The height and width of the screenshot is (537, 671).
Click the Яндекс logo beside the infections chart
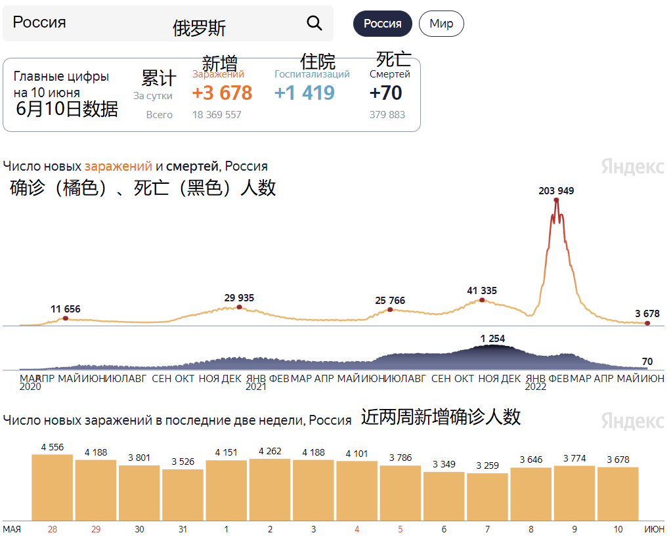(x=632, y=167)
